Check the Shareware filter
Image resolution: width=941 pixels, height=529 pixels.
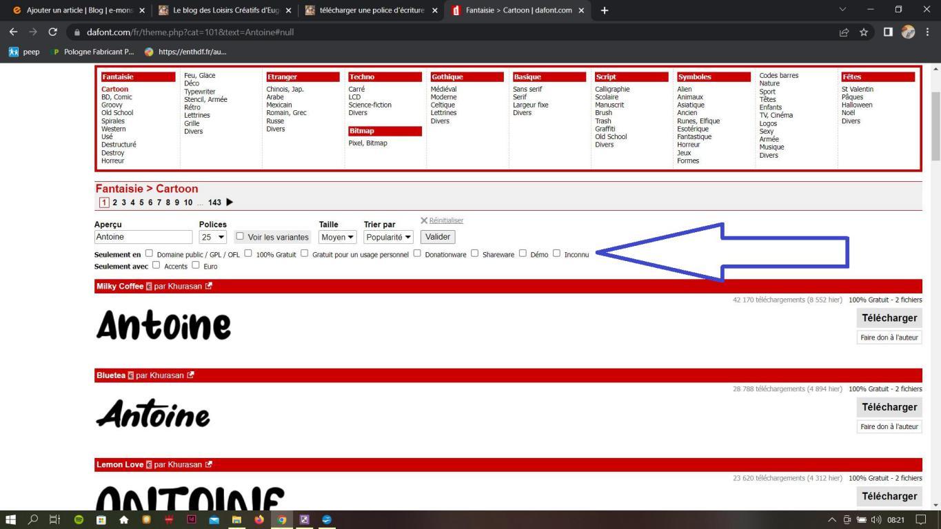tap(474, 253)
